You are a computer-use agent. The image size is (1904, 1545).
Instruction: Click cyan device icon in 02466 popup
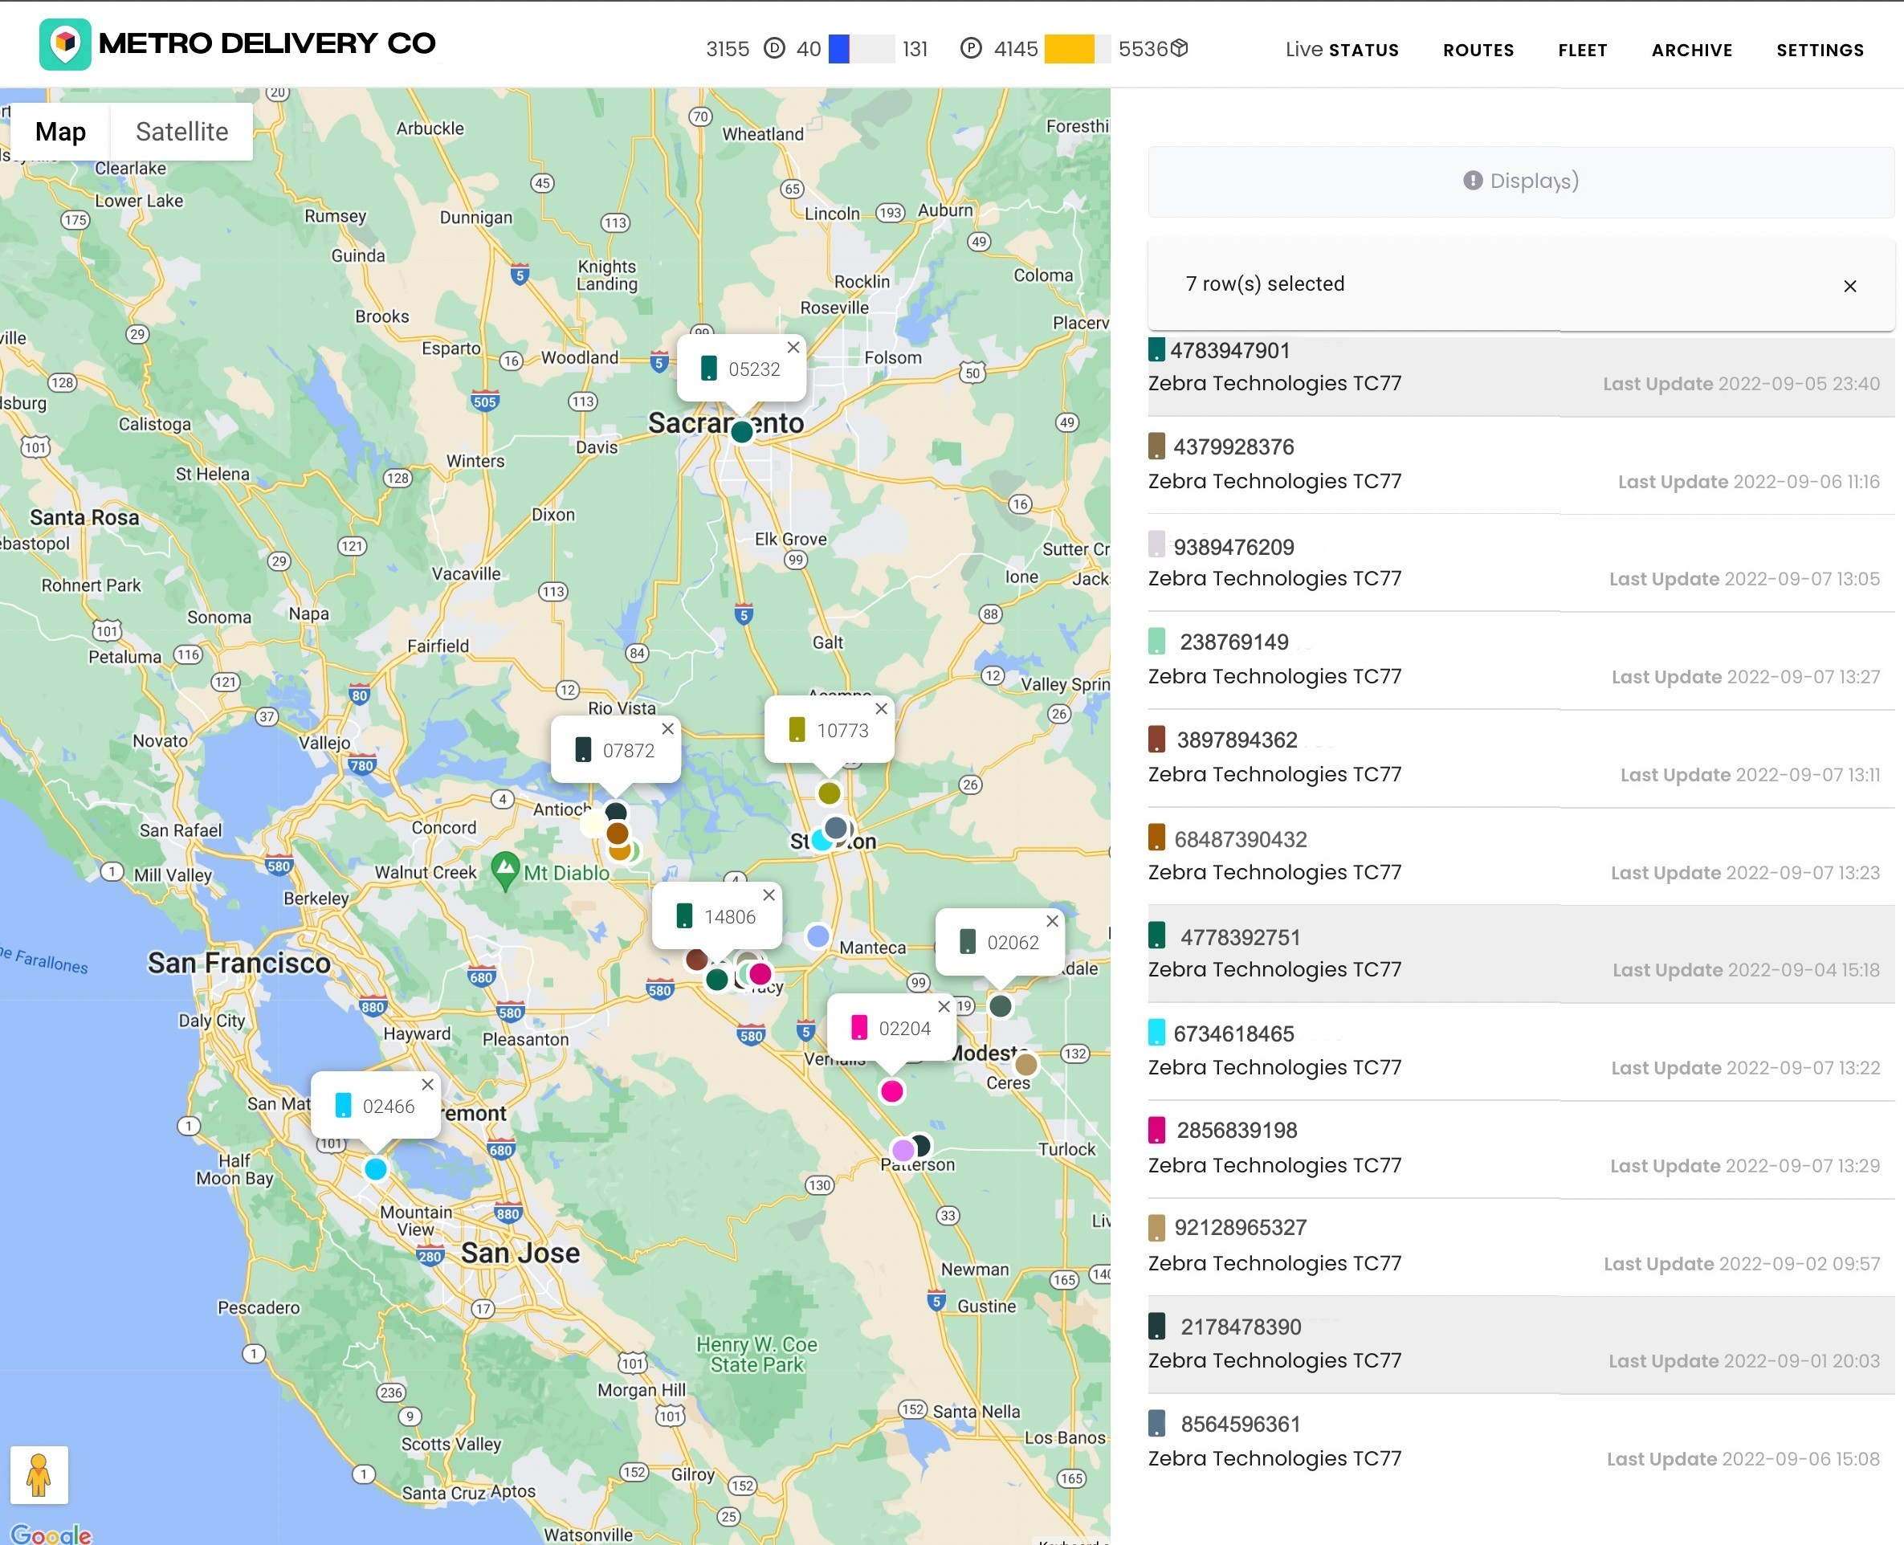pyautogui.click(x=343, y=1106)
